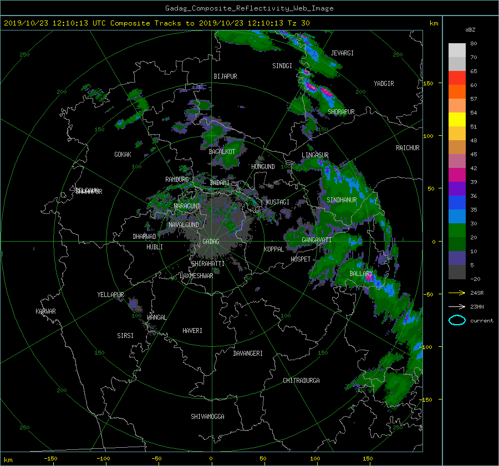
Task: Click the dark gray 5 dBZ swatch
Action: tap(457, 272)
